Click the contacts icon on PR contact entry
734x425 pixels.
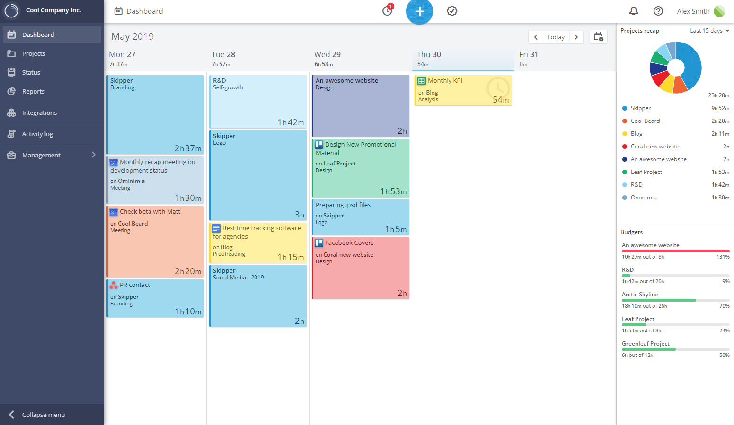(x=114, y=285)
